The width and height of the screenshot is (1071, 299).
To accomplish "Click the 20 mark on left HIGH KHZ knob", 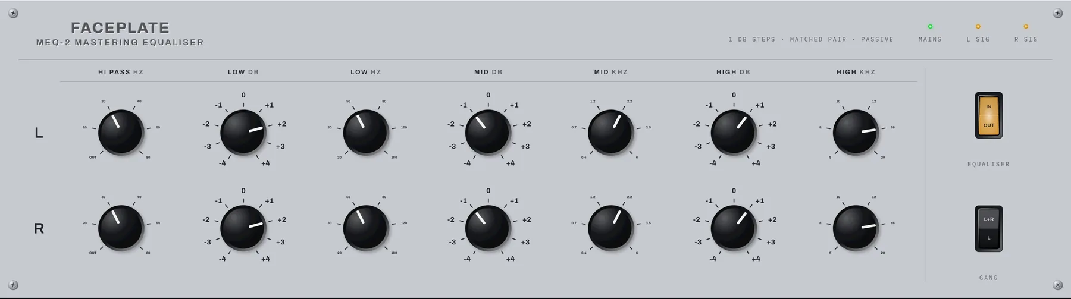I will click(x=883, y=158).
